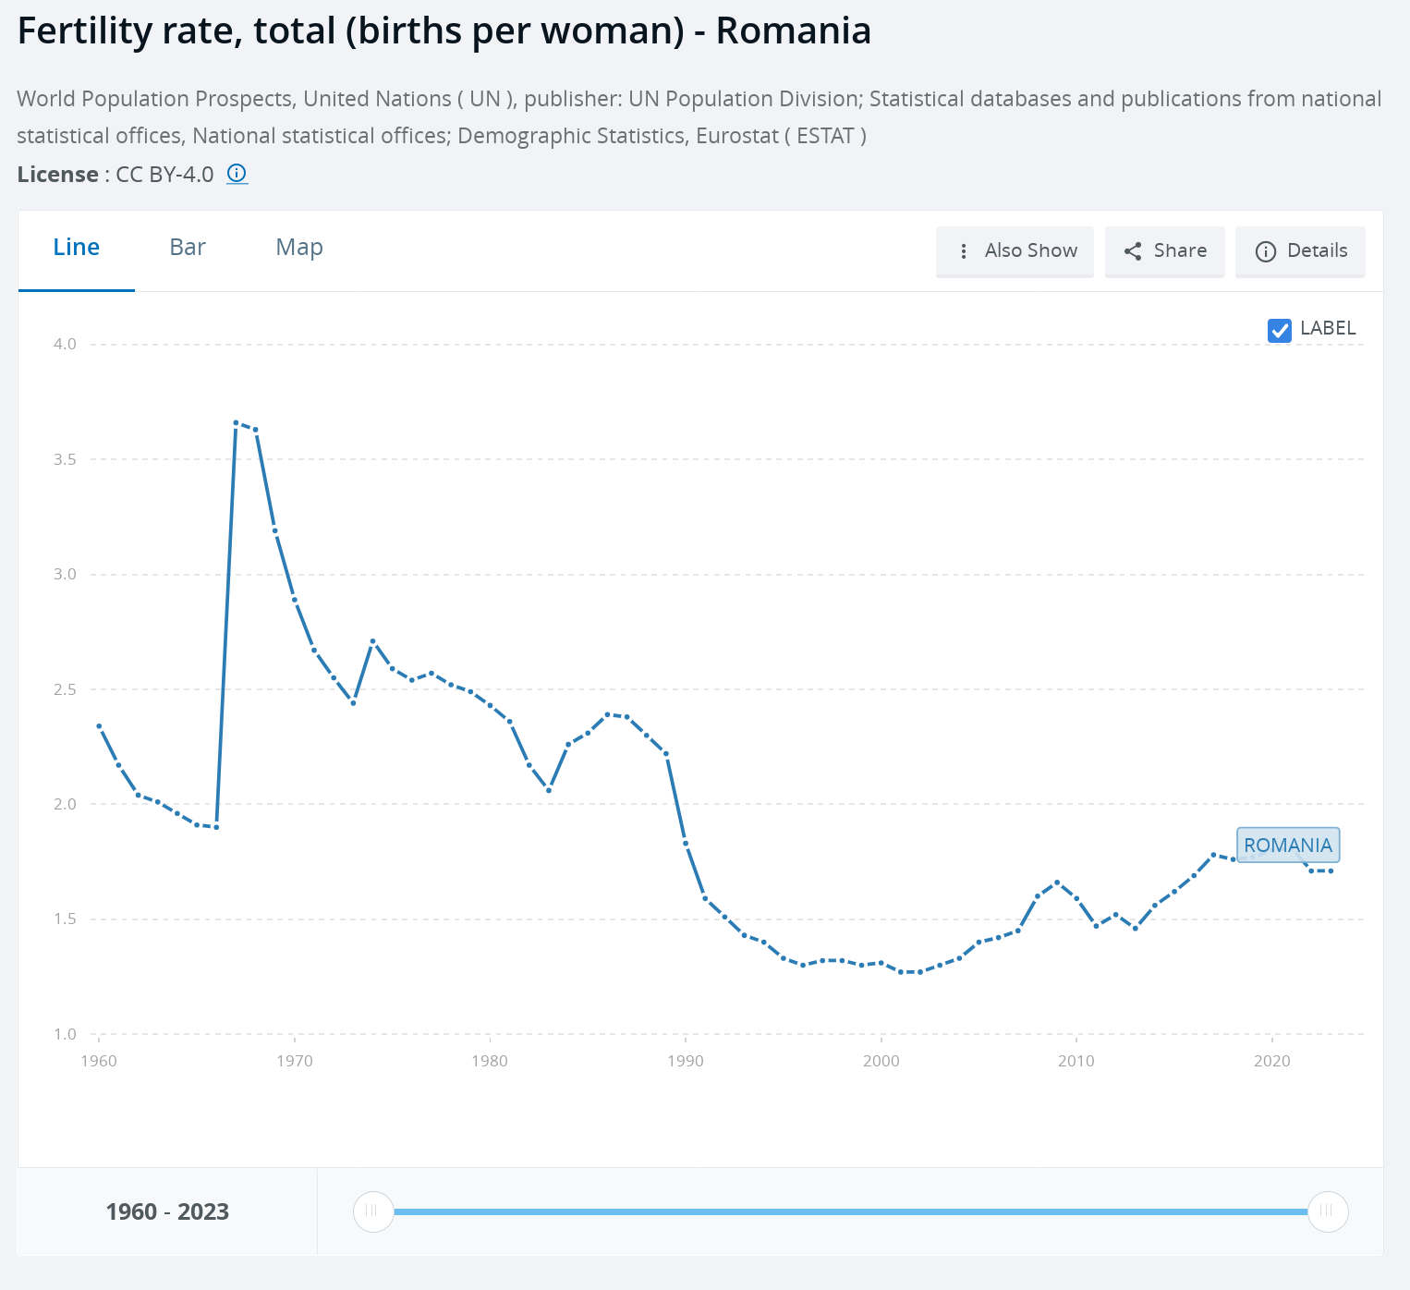Uncheck the LABEL checkbox
This screenshot has width=1410, height=1290.
coord(1280,330)
